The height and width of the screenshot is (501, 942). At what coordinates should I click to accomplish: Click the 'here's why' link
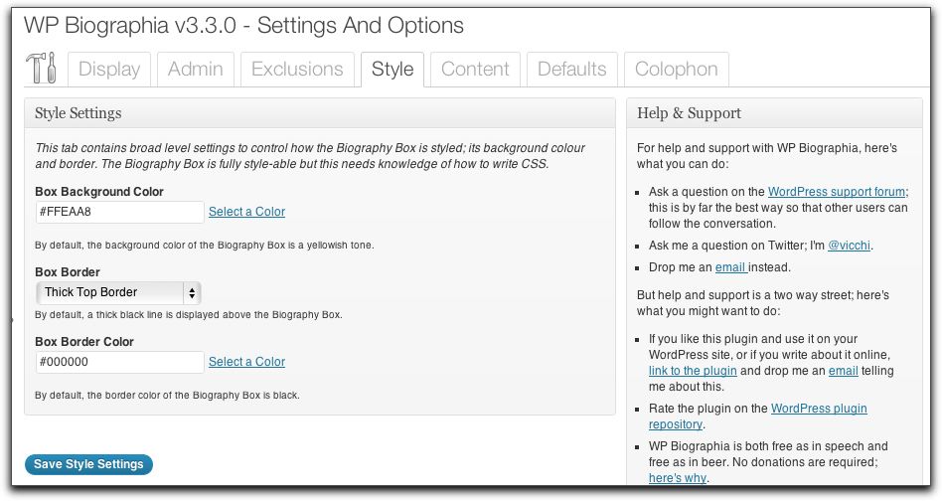677,478
